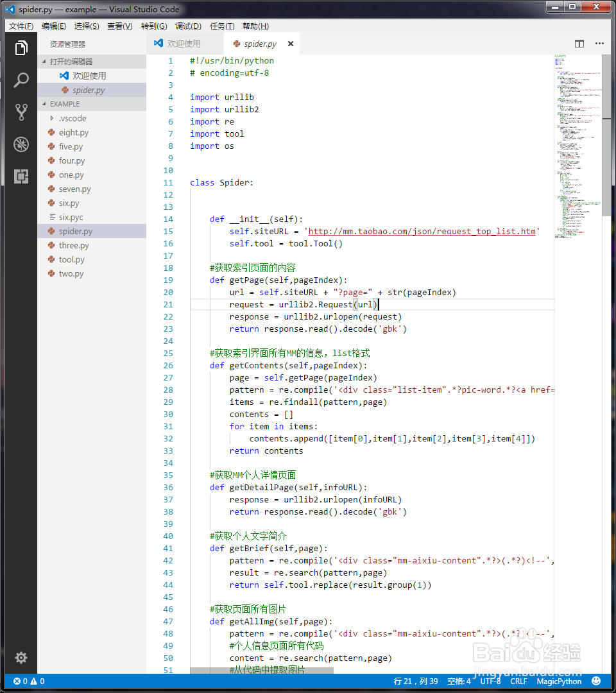
Task: Click 'class Spider:' in the code
Action: 222,182
